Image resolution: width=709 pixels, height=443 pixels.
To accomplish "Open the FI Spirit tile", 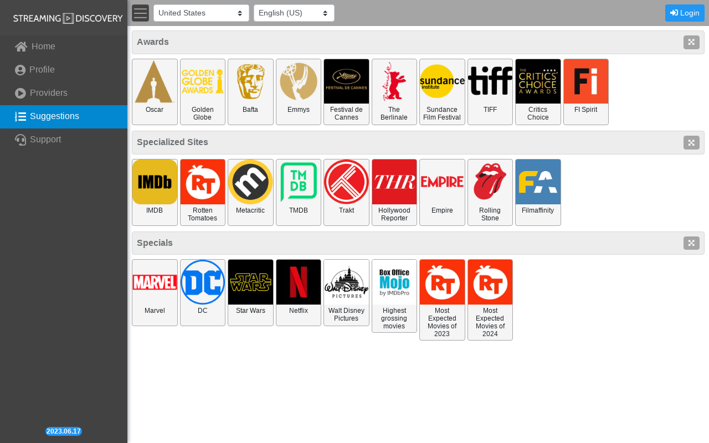I will point(586,92).
